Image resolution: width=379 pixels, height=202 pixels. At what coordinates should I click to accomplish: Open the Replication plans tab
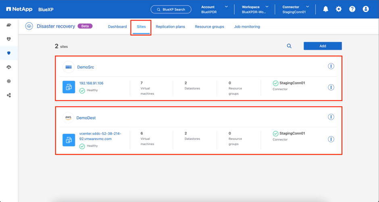click(x=170, y=27)
